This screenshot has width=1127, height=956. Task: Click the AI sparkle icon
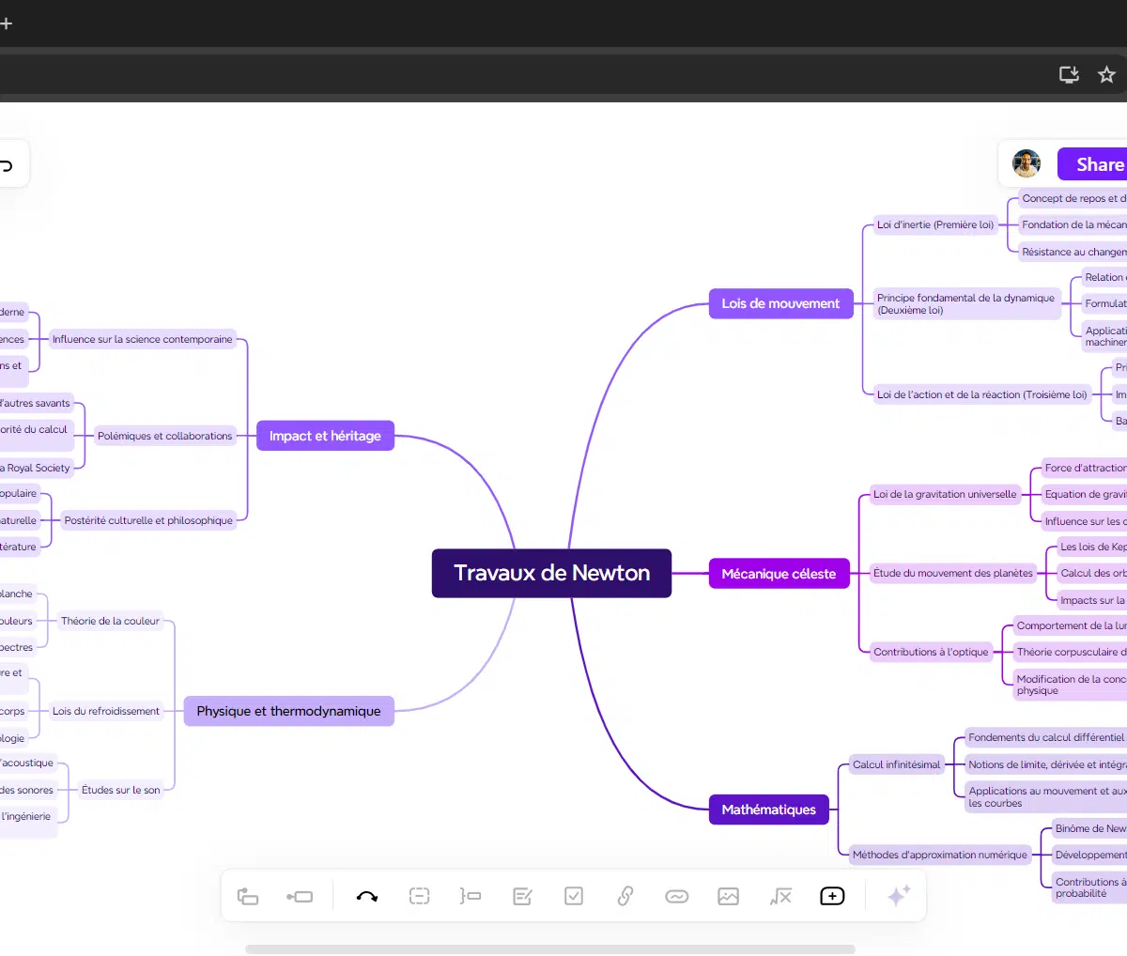pos(898,896)
